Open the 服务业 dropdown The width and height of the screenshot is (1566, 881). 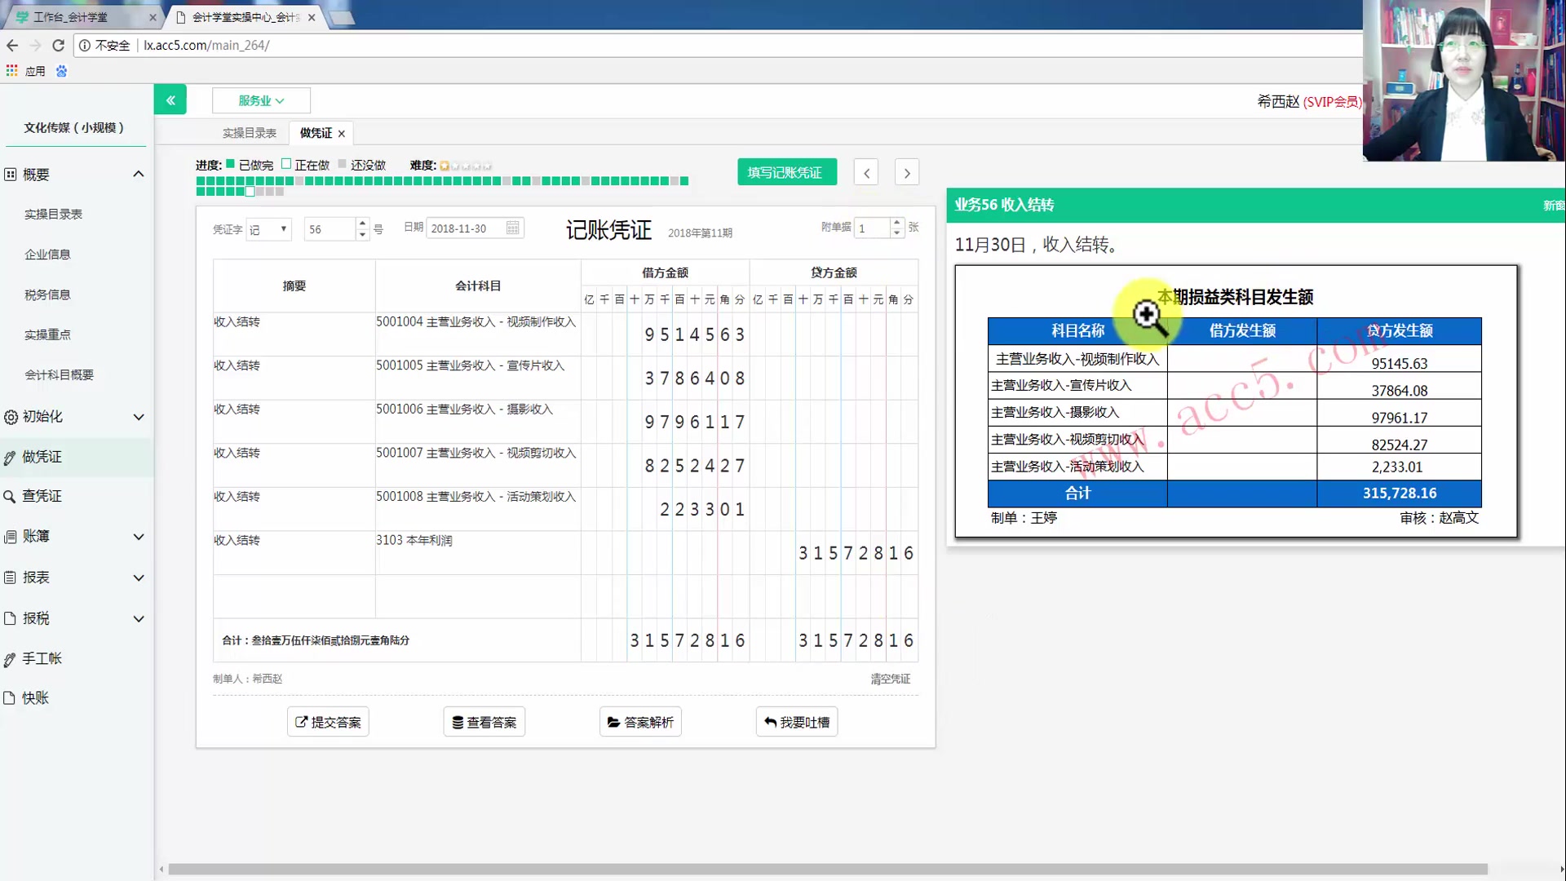(261, 100)
